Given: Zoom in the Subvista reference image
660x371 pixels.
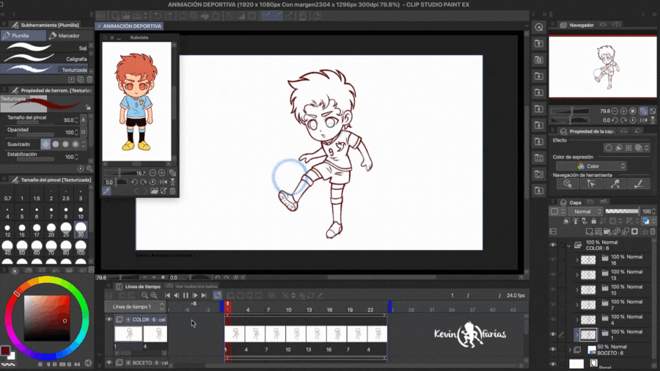Looking at the screenshot, I should pos(163,173).
